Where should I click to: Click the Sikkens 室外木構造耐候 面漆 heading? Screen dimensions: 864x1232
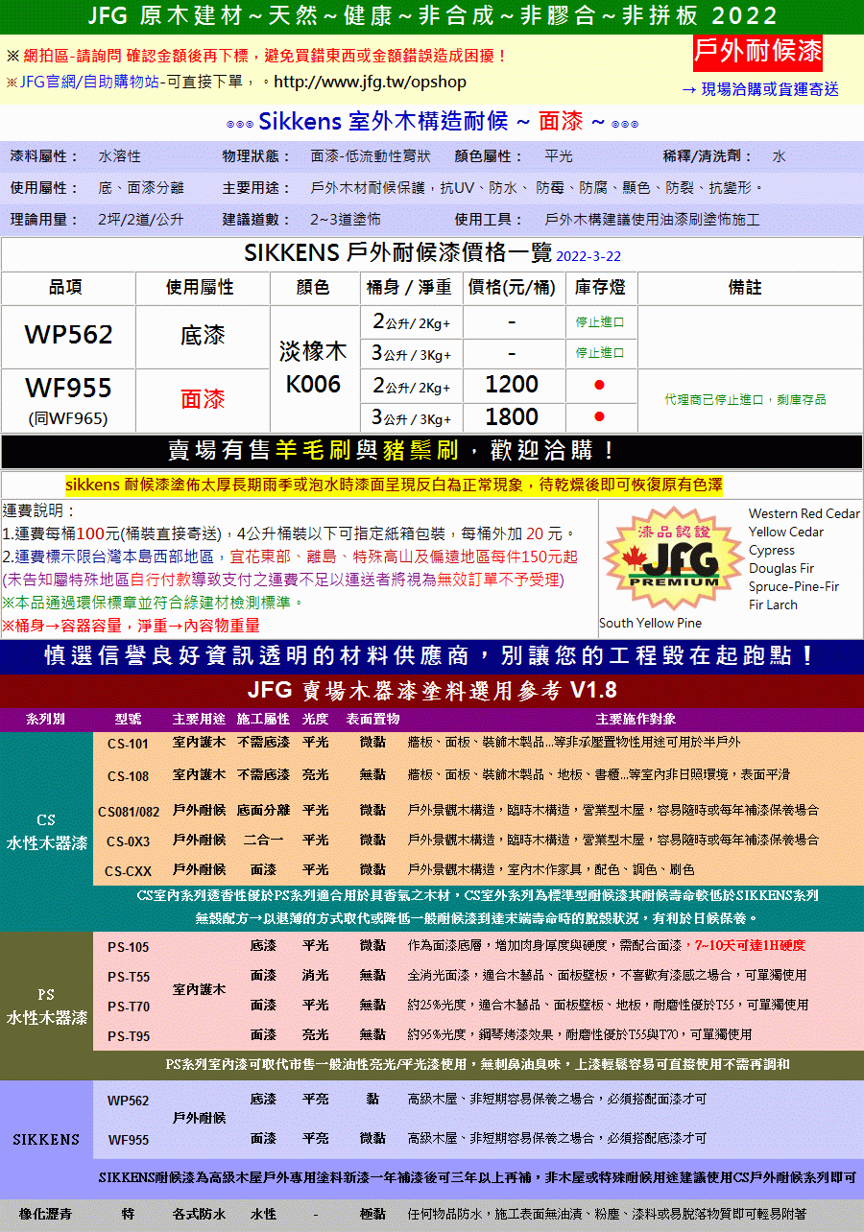coord(432,122)
